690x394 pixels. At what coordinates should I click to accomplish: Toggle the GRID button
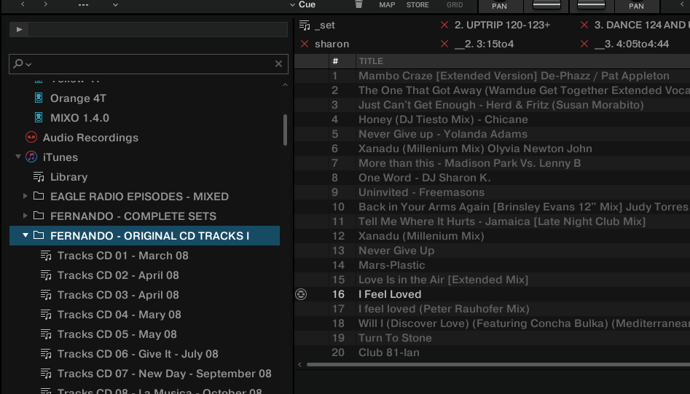[454, 5]
